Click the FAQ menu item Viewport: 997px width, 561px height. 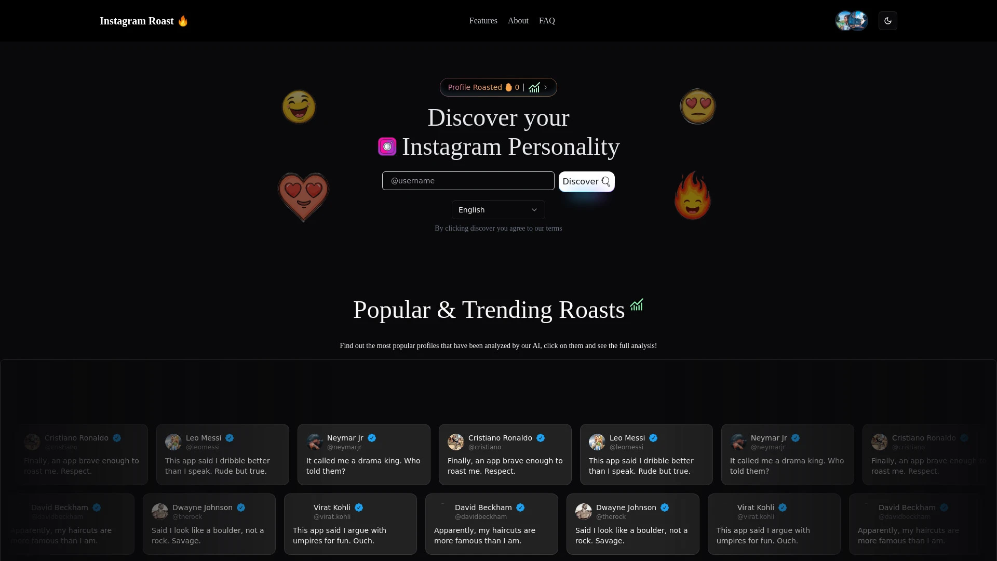[x=546, y=21]
